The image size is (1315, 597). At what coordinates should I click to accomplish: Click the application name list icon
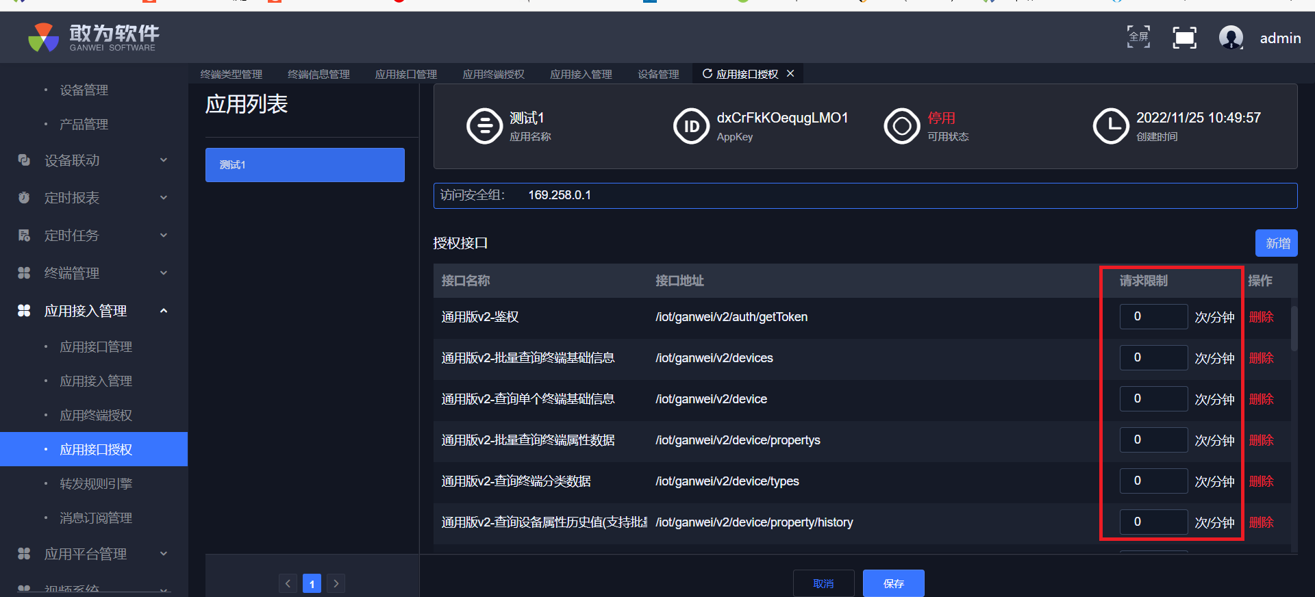[484, 126]
